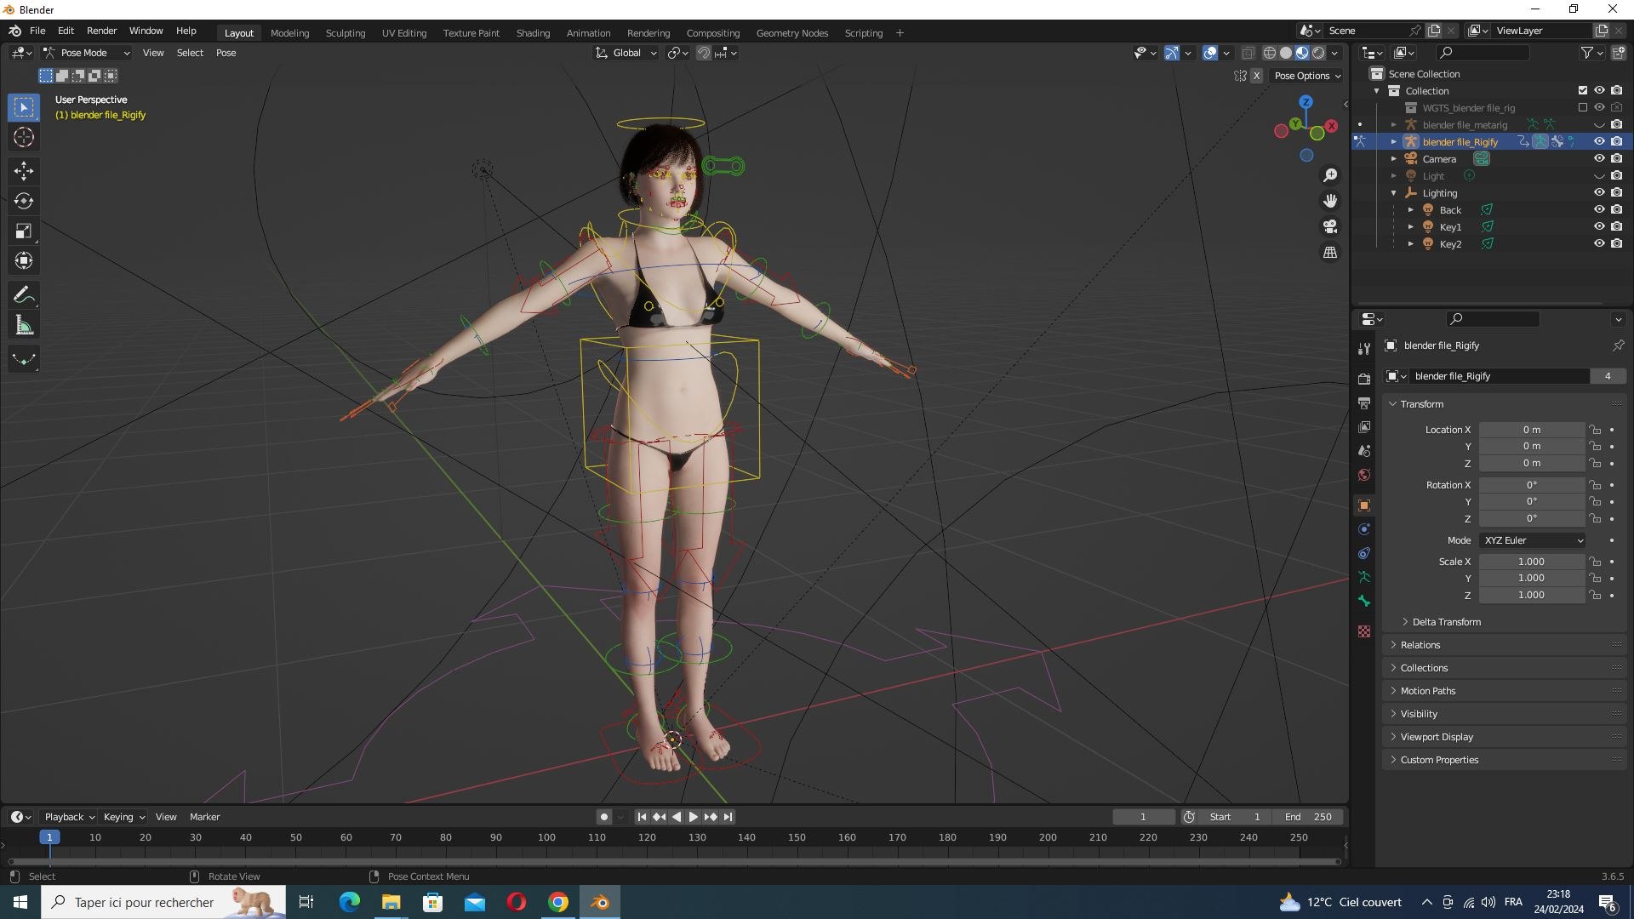Open the World properties tab
The image size is (1634, 919).
pyautogui.click(x=1364, y=475)
